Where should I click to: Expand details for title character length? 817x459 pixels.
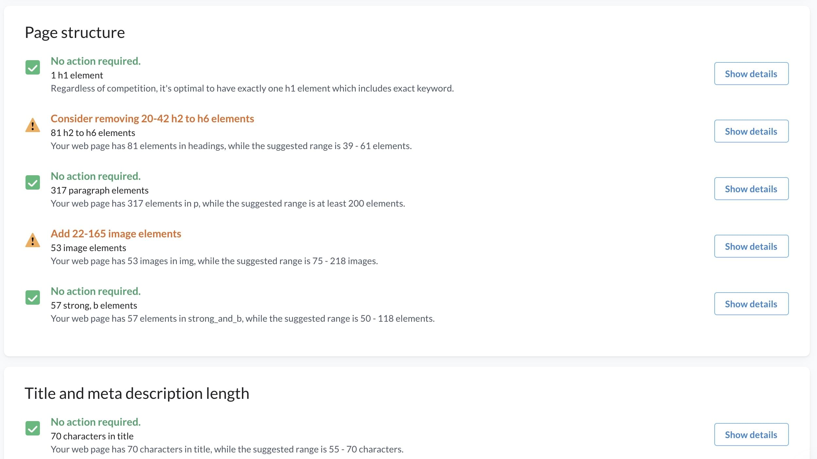coord(751,434)
